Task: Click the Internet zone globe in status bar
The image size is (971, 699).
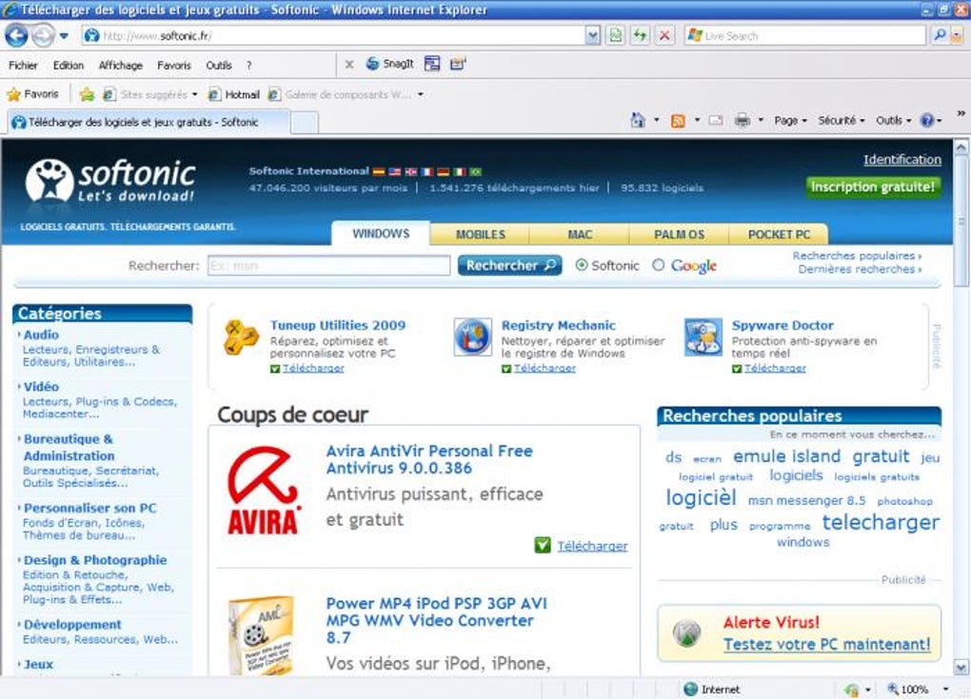Action: (690, 689)
